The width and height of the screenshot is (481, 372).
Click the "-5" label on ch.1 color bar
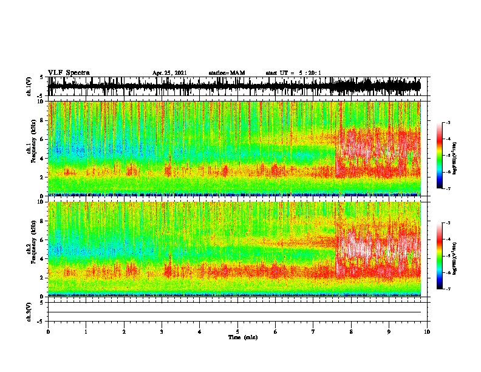tap(448, 156)
